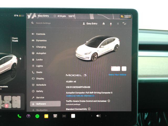Image resolution: width=168 pixels, height=126 pixels.
Task: Open the Locks settings menu
Action: click(37, 60)
